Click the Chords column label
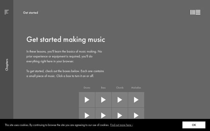Viewport: 210px width, 131px height. (120, 88)
